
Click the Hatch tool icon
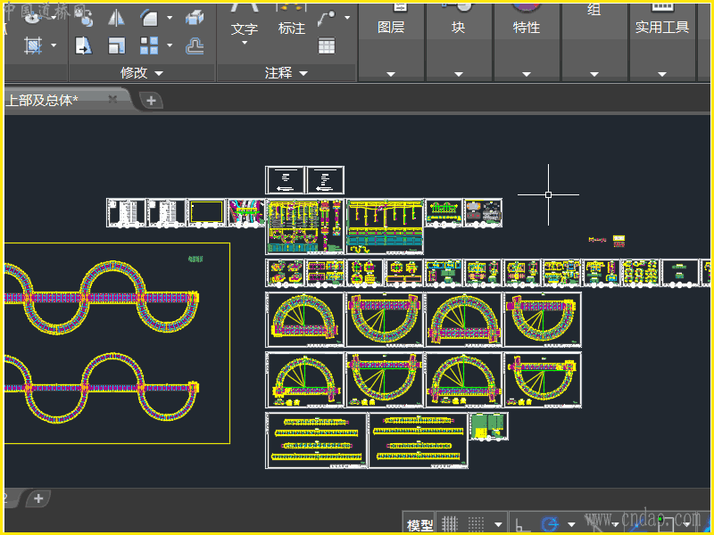coord(34,45)
